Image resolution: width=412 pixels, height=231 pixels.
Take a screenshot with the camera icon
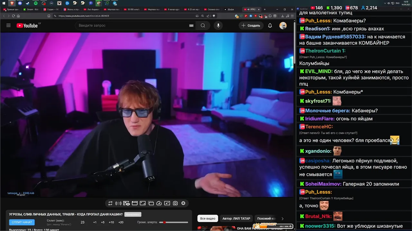pyautogui.click(x=175, y=203)
